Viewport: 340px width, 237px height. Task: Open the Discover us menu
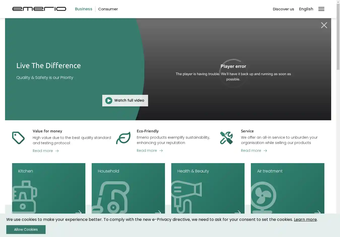point(283,9)
